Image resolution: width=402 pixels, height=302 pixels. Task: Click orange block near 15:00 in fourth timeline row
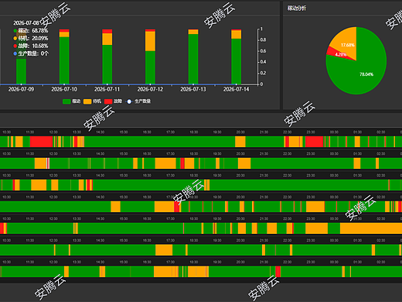click(x=115, y=207)
